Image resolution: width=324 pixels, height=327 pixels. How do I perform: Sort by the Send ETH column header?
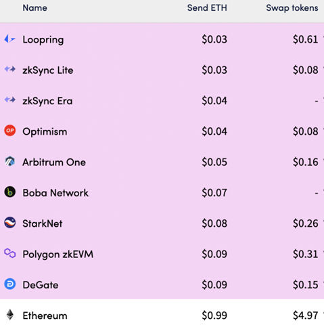coord(207,8)
